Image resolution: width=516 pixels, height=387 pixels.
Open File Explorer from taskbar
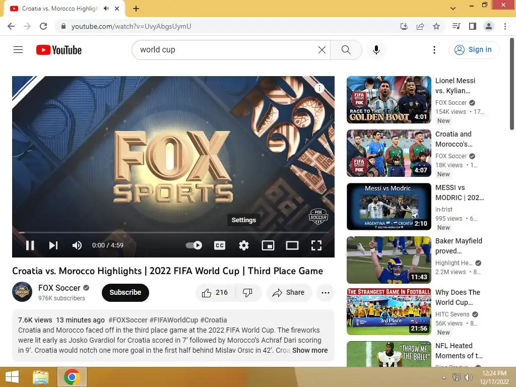41,377
